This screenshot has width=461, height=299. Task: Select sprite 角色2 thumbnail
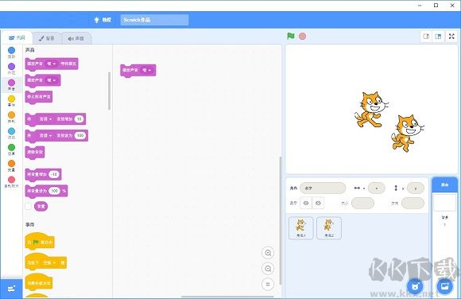[329, 228]
